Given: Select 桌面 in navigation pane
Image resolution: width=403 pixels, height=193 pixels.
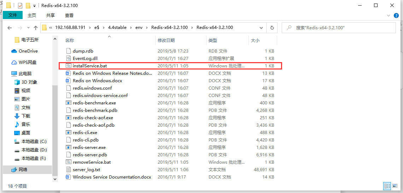Looking at the screenshot, I should coord(22,133).
